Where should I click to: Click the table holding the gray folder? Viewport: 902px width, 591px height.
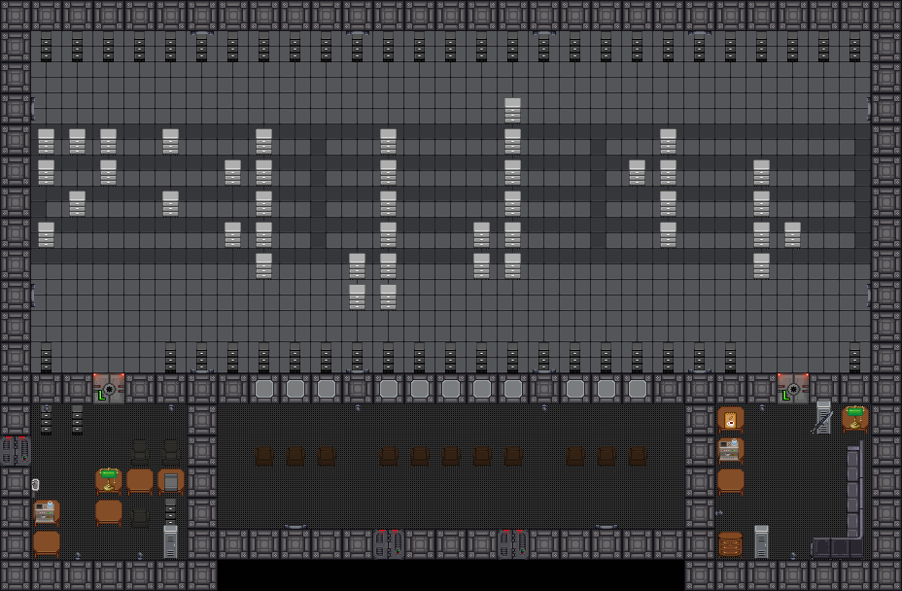[171, 480]
